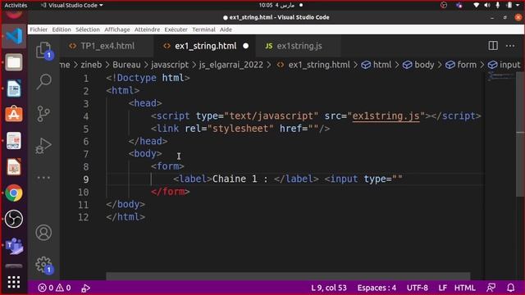The image size is (525, 295).
Task: Open the Affichage menu
Action: click(x=117, y=29)
